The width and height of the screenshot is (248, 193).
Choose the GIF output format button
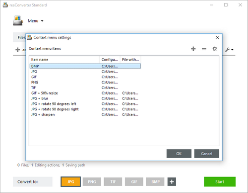(x=134, y=182)
